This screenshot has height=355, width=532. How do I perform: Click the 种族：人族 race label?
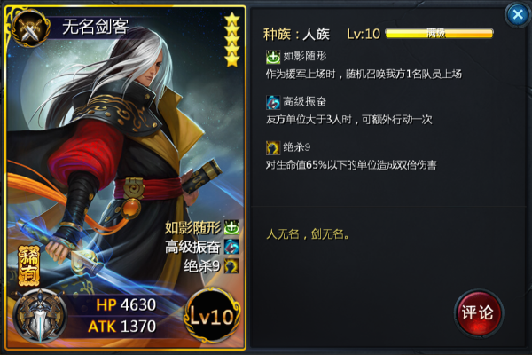[296, 34]
